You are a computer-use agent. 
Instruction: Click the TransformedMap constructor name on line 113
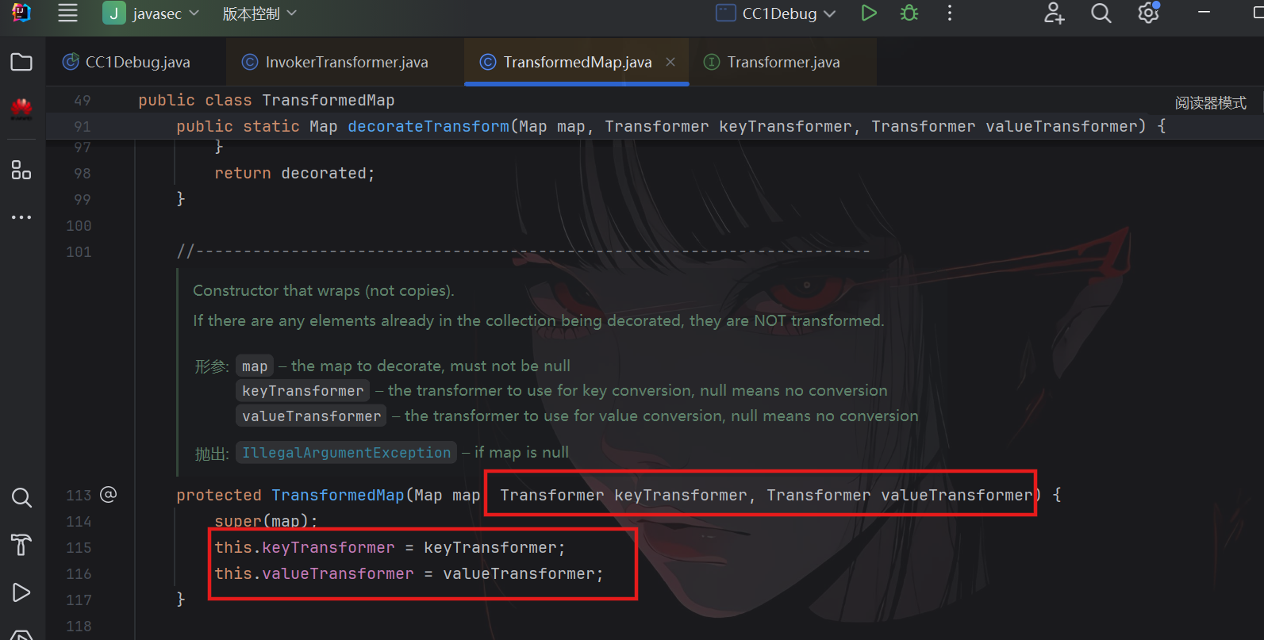pyautogui.click(x=338, y=495)
